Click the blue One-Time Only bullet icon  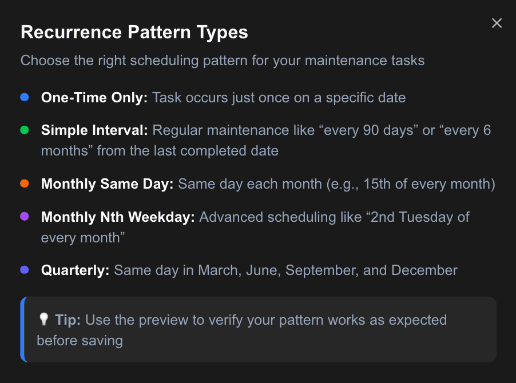(23, 97)
